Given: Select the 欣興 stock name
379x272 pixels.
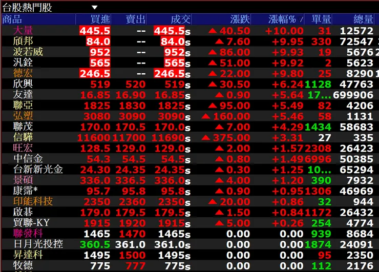Looking at the screenshot, I should [23, 84].
